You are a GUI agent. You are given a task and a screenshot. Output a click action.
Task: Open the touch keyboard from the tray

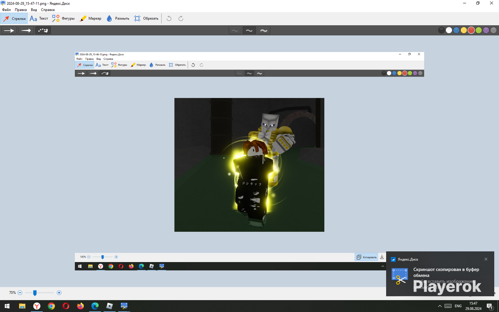[448, 306]
